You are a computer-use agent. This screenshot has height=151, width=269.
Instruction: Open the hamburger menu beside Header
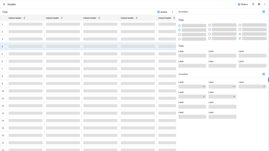(x=4, y=4)
